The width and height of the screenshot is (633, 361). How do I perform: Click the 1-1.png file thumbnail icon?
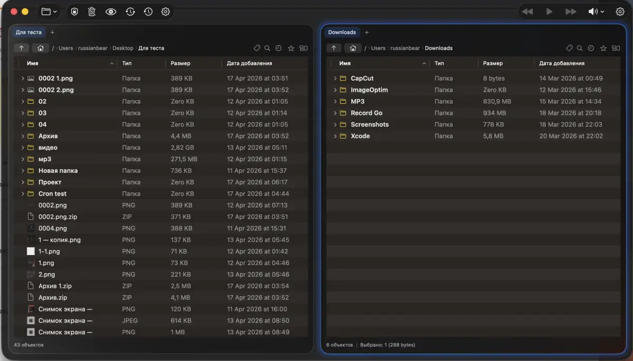[31, 251]
